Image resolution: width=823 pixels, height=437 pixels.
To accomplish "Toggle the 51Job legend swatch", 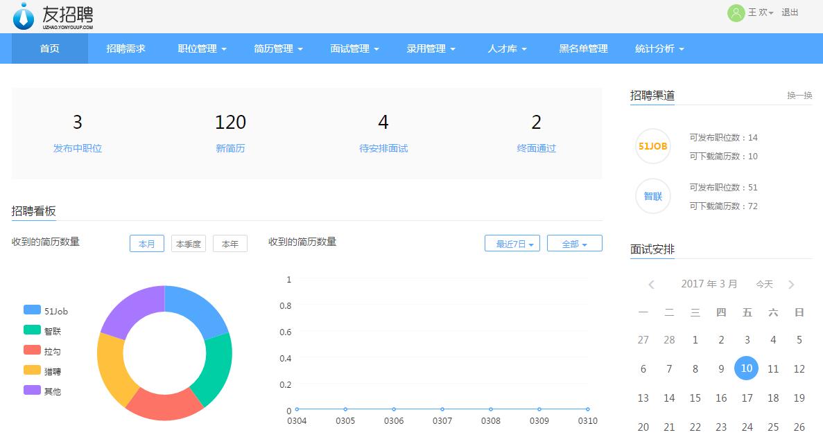I will (32, 310).
